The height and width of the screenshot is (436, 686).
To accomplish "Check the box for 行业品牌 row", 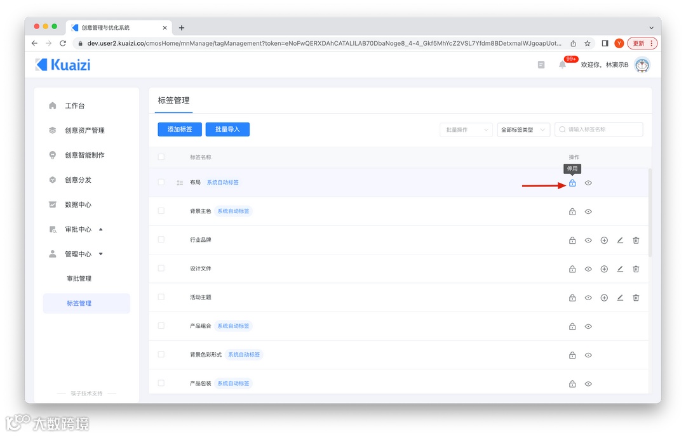I will [161, 240].
